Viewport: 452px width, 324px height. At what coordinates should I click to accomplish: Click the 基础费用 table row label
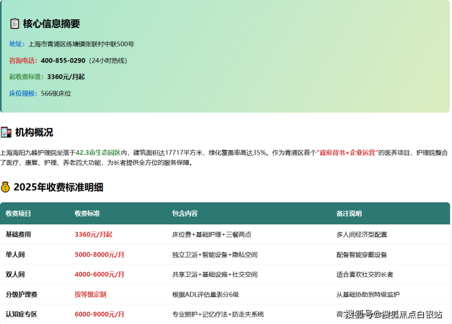tap(18, 234)
